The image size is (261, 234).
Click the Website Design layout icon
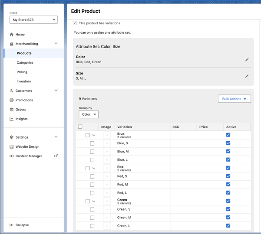(11, 146)
